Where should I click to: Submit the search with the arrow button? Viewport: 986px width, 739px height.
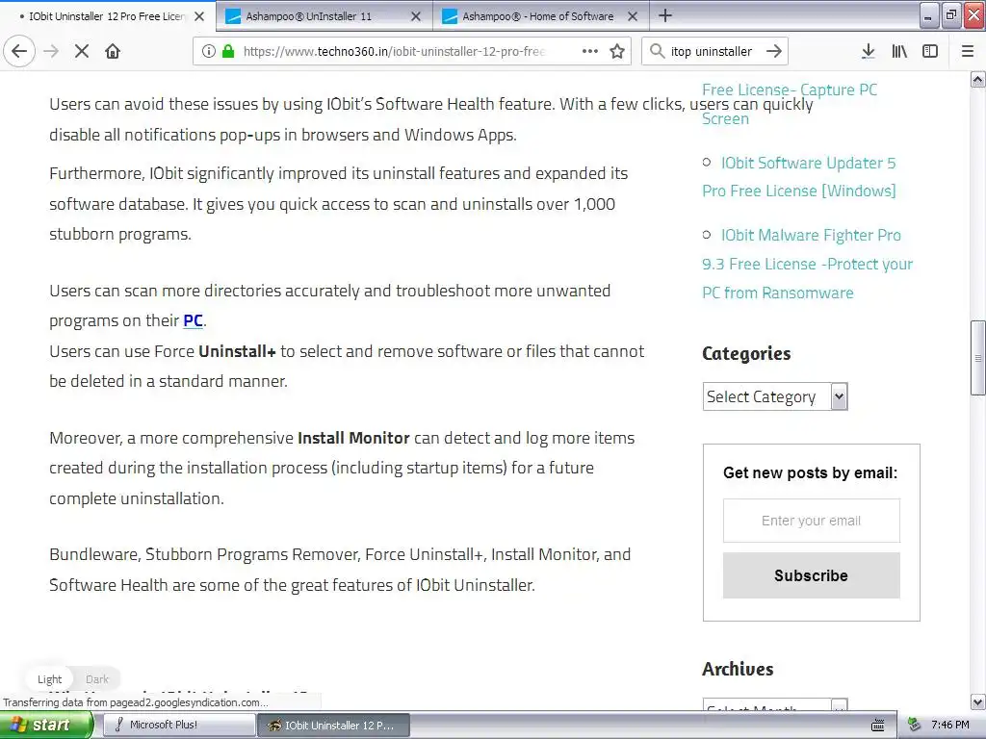pyautogui.click(x=774, y=51)
